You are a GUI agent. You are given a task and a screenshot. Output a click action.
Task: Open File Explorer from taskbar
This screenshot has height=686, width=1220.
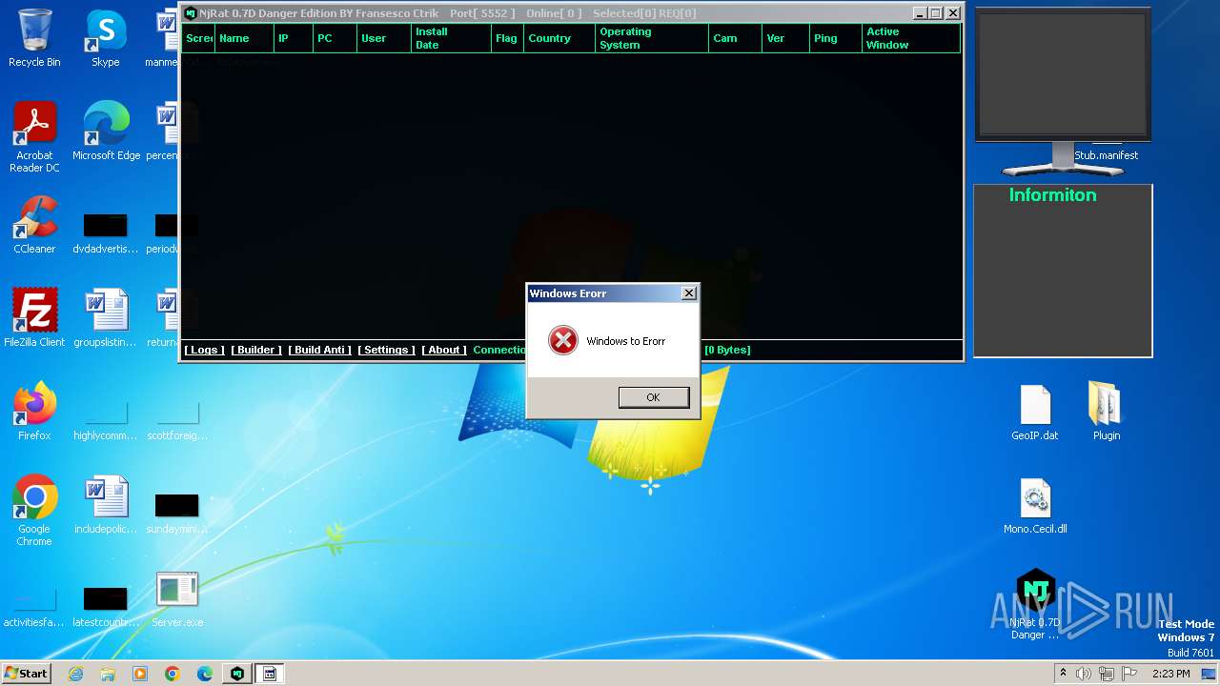pyautogui.click(x=108, y=674)
